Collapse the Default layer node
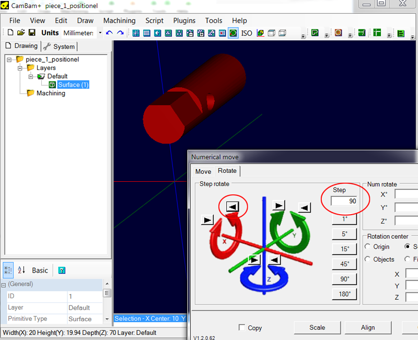 click(31, 77)
